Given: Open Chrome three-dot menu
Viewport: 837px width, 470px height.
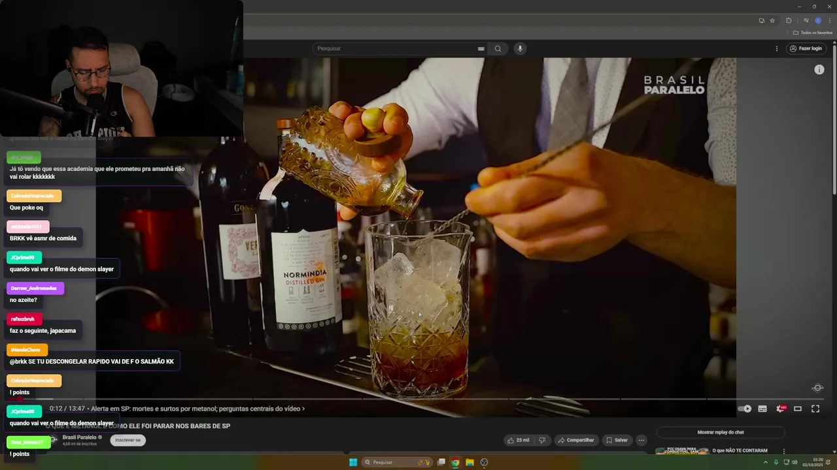Looking at the screenshot, I should pos(830,20).
